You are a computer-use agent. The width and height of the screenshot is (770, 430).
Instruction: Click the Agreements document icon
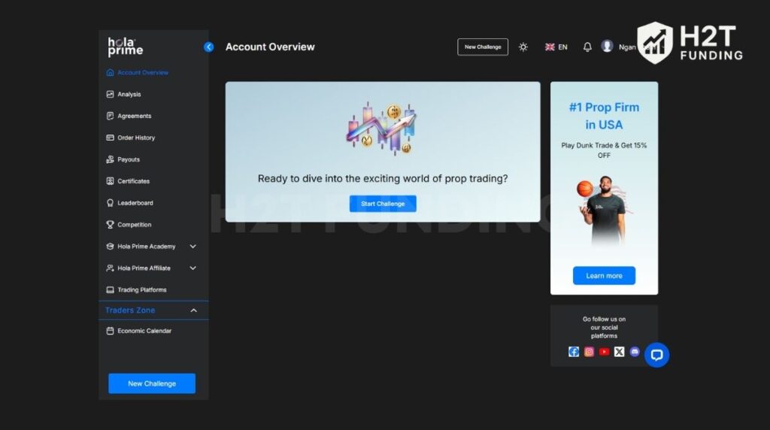[110, 116]
